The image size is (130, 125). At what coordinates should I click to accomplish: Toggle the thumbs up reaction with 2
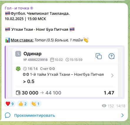pyautogui.click(x=23, y=104)
